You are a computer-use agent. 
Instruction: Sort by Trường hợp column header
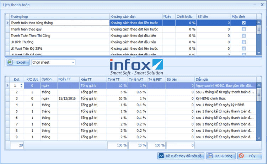click(x=59, y=17)
